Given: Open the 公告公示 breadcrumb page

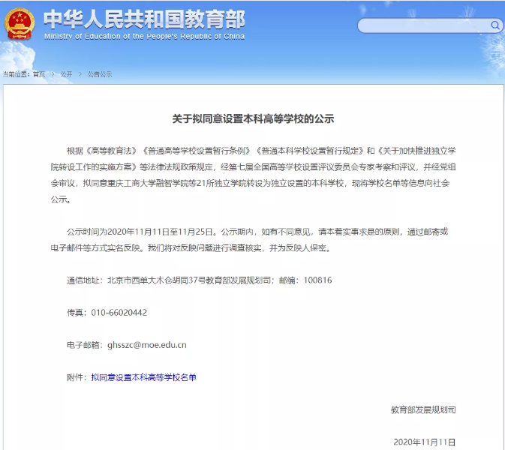Looking at the screenshot, I should point(99,74).
